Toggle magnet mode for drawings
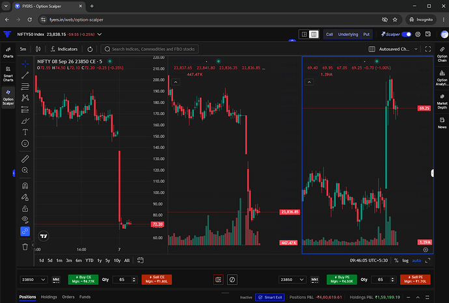449x303 pixels. [25, 186]
